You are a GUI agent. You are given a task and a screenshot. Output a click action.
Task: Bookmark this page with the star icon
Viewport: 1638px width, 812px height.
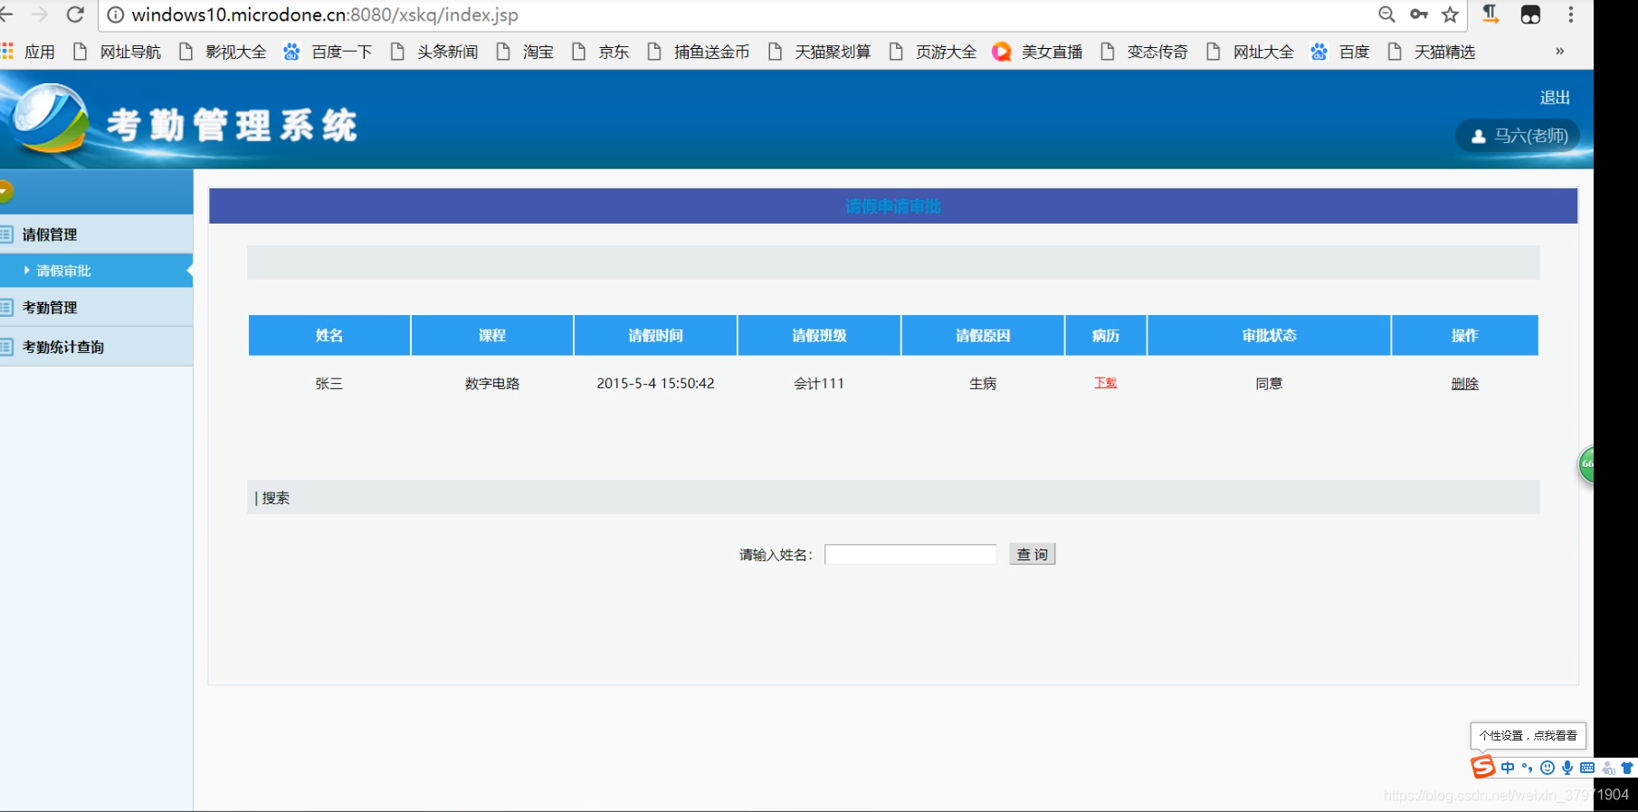point(1450,14)
